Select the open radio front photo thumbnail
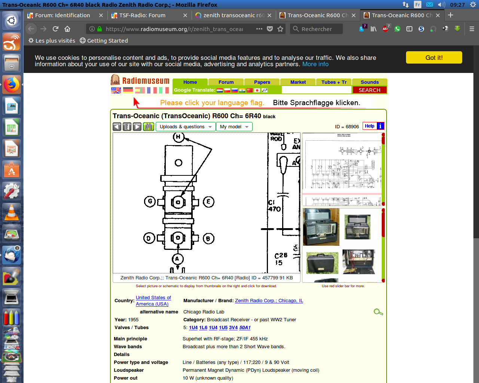The image size is (479, 383). [x=321, y=227]
